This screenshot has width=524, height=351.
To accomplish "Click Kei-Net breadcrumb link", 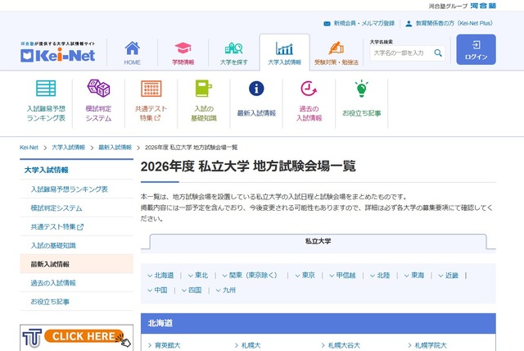I will point(29,148).
